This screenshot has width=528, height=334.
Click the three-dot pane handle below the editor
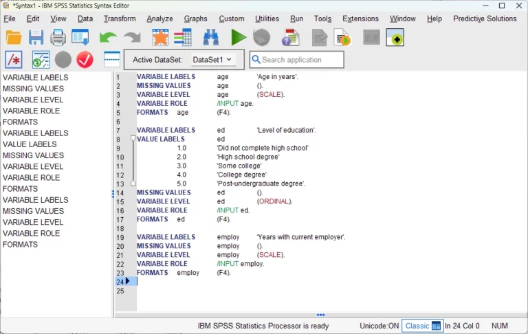pos(320,315)
